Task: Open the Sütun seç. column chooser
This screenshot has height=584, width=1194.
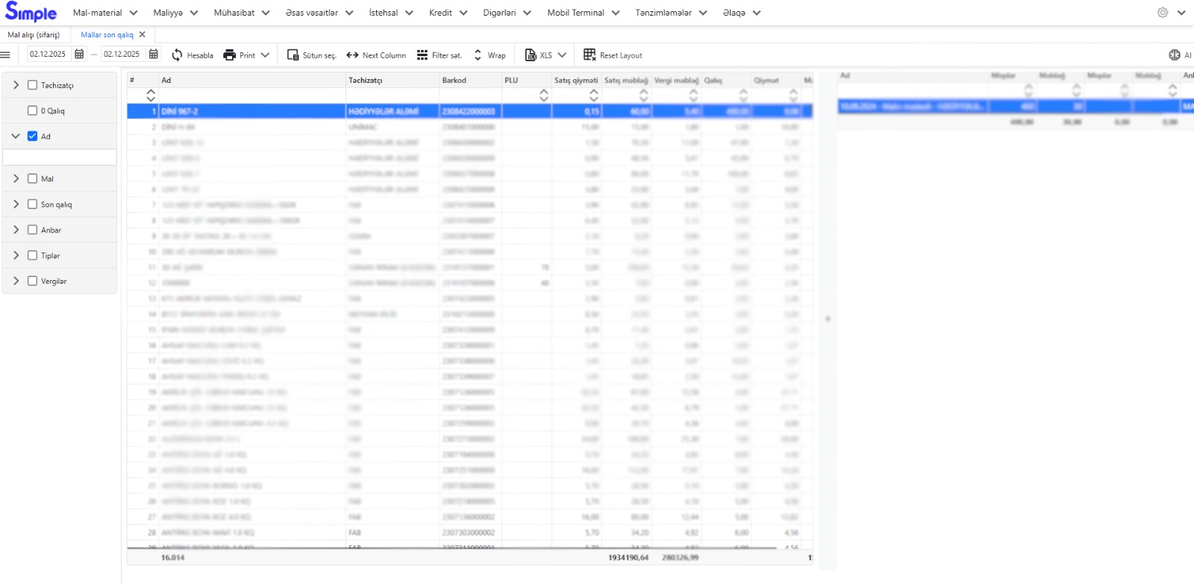Action: coord(293,55)
